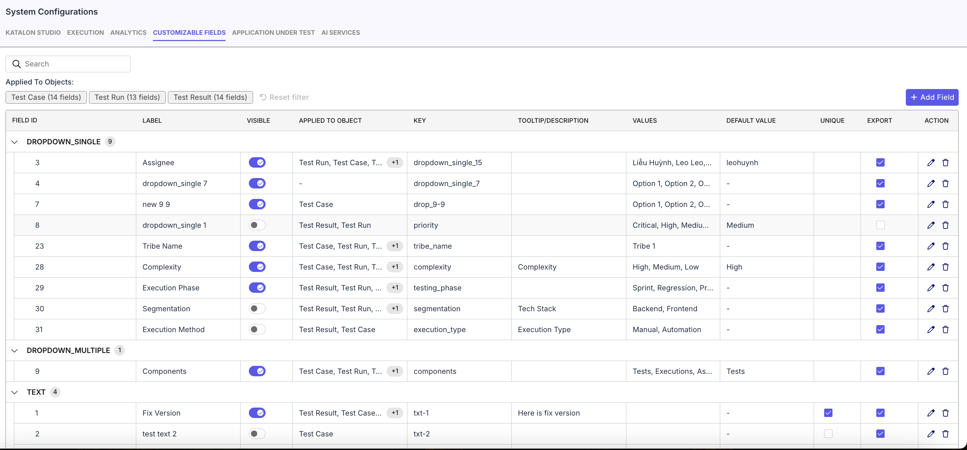This screenshot has width=967, height=450.
Task: Delete the Segmentation field
Action: pyautogui.click(x=945, y=308)
